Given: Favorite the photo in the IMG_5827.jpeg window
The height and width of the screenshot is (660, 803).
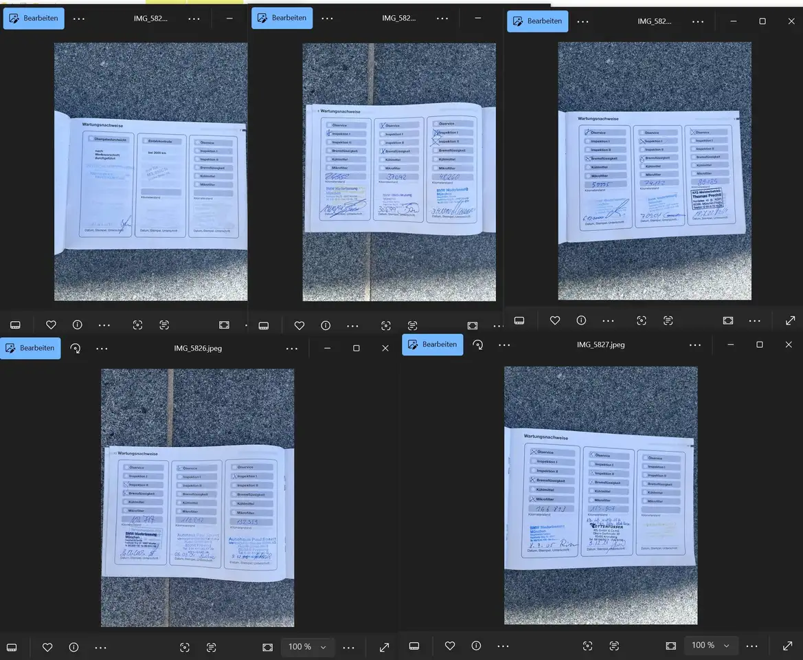Looking at the screenshot, I should [x=450, y=646].
